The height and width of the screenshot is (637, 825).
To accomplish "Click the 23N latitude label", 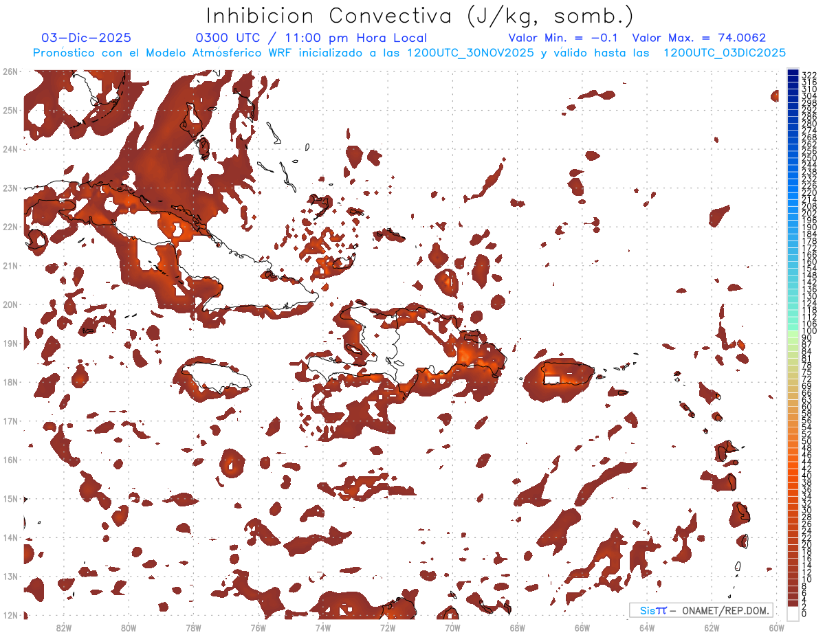I will (x=10, y=188).
